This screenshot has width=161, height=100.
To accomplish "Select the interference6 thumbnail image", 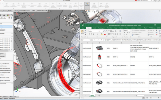I will coord(99,65).
